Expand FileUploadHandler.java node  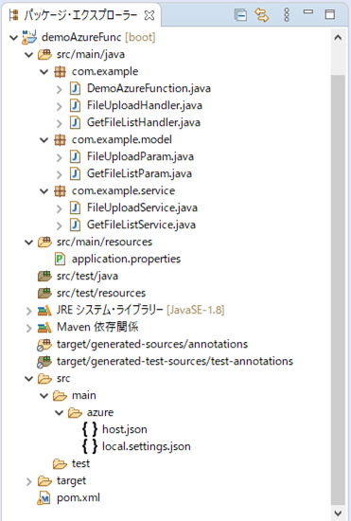click(59, 106)
